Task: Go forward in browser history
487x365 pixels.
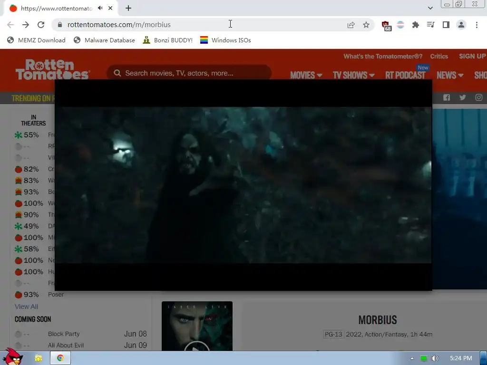Action: click(x=26, y=25)
